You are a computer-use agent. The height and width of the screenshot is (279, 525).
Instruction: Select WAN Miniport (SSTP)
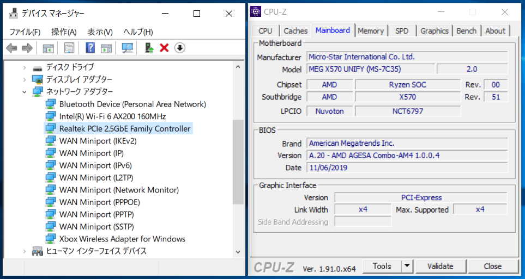coord(96,227)
